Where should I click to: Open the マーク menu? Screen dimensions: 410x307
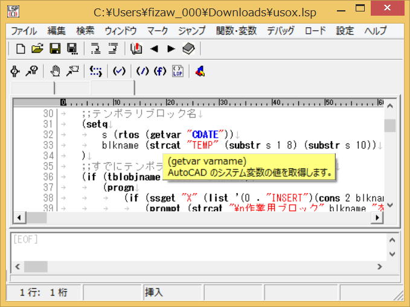[158, 31]
